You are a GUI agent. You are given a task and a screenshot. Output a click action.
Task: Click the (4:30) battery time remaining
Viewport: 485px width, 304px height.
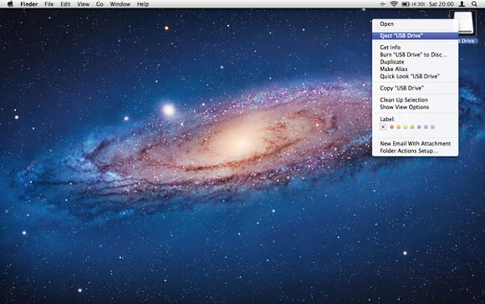pos(418,4)
